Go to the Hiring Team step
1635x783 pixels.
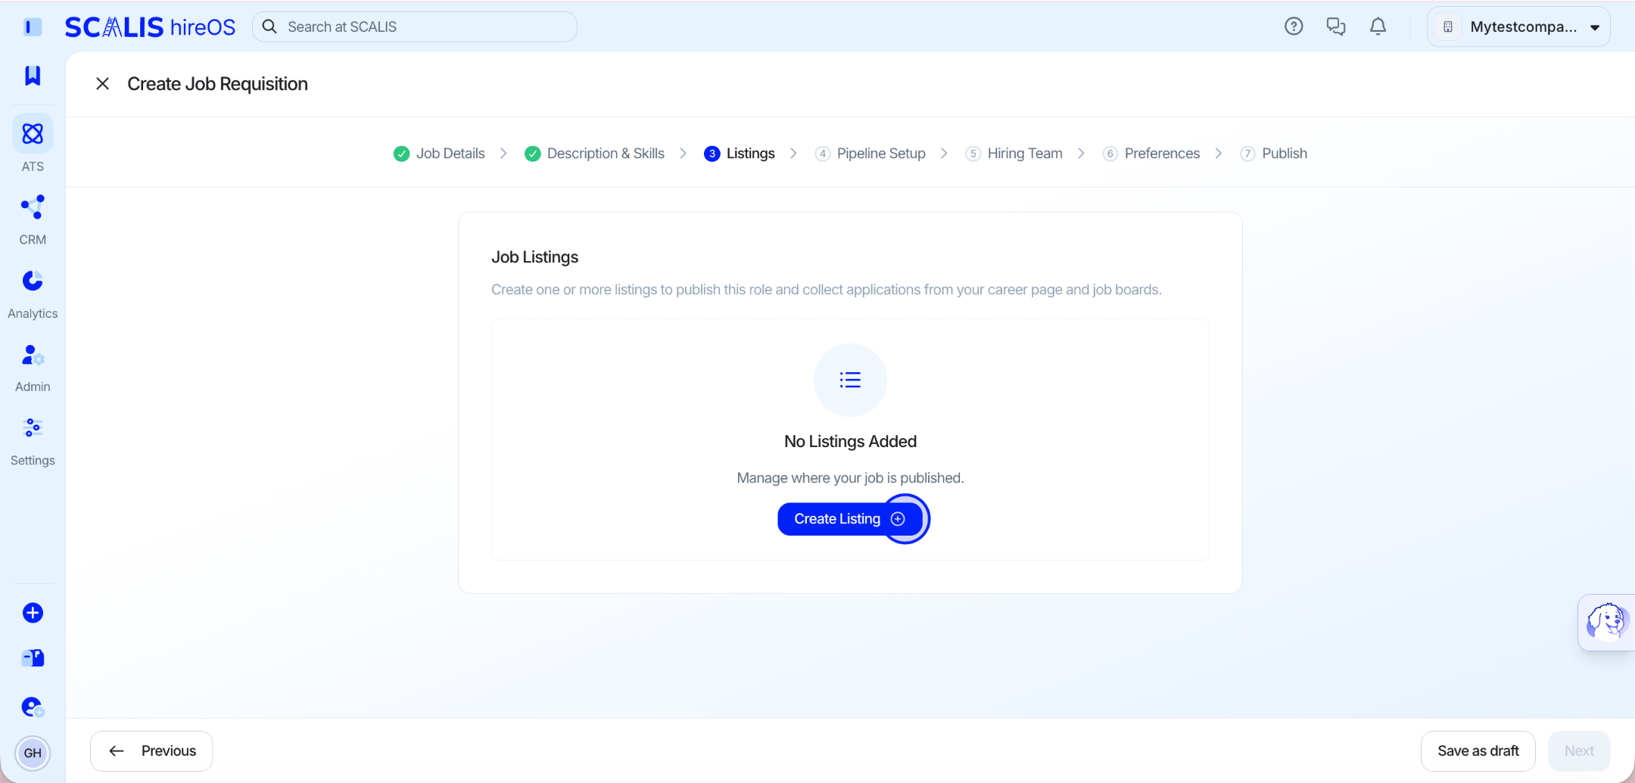(x=1014, y=154)
